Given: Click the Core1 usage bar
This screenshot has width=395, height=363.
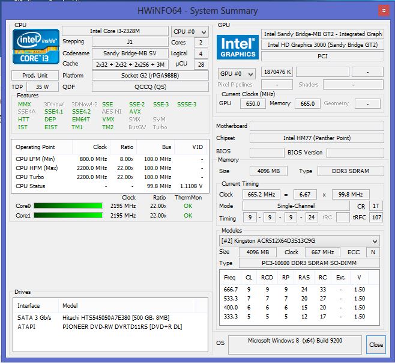Looking at the screenshot, I should tap(68, 215).
